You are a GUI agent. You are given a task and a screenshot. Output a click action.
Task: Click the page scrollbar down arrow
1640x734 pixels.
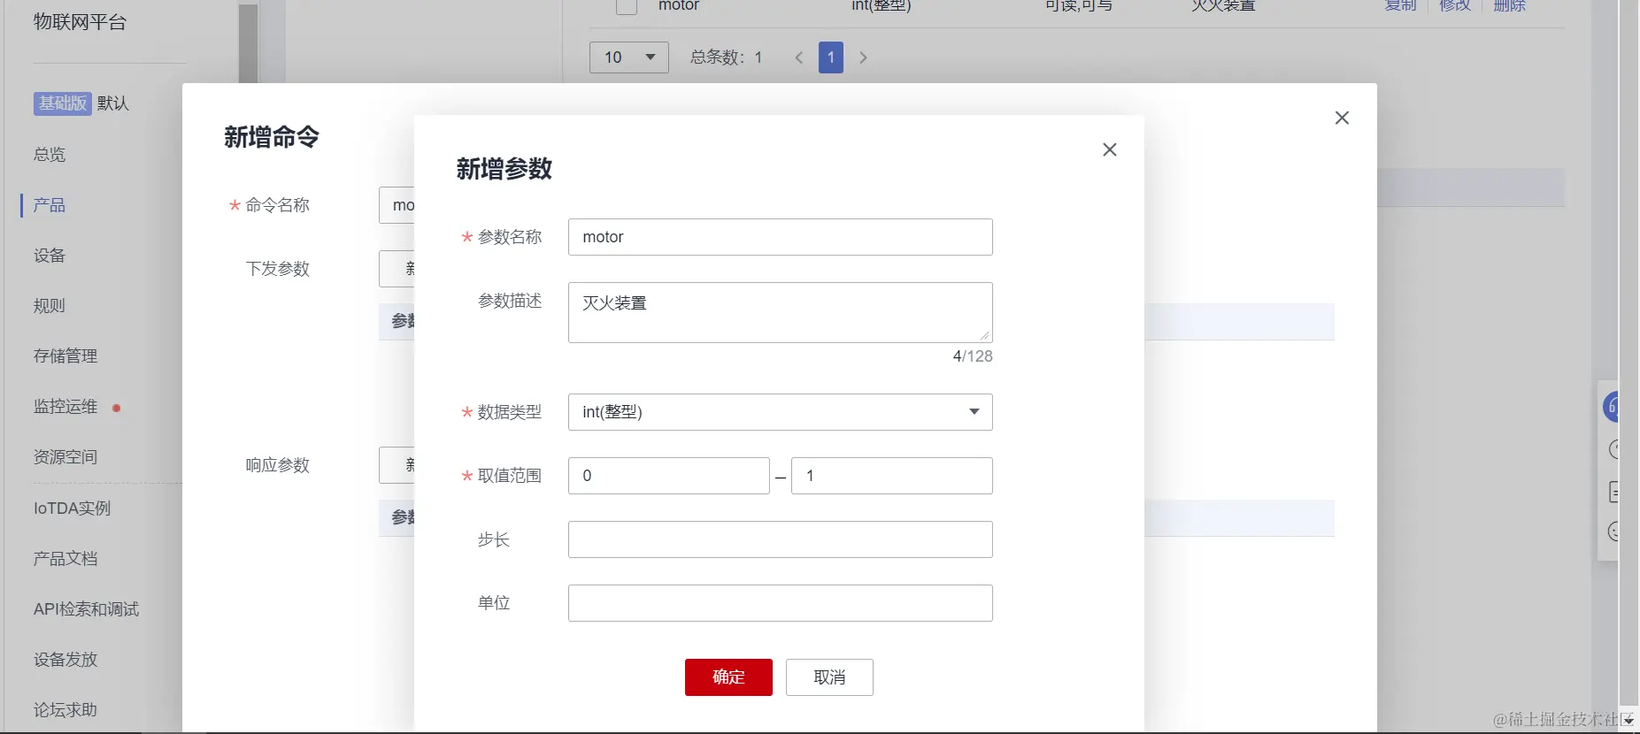1628,721
